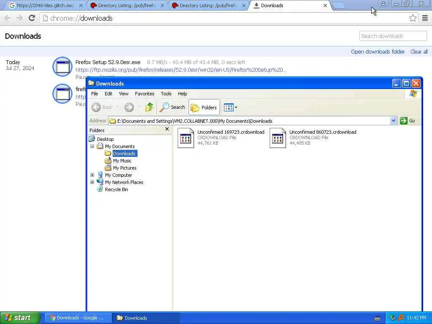The image size is (432, 324).
Task: Select My Documents in folder tree
Action: coord(119,146)
